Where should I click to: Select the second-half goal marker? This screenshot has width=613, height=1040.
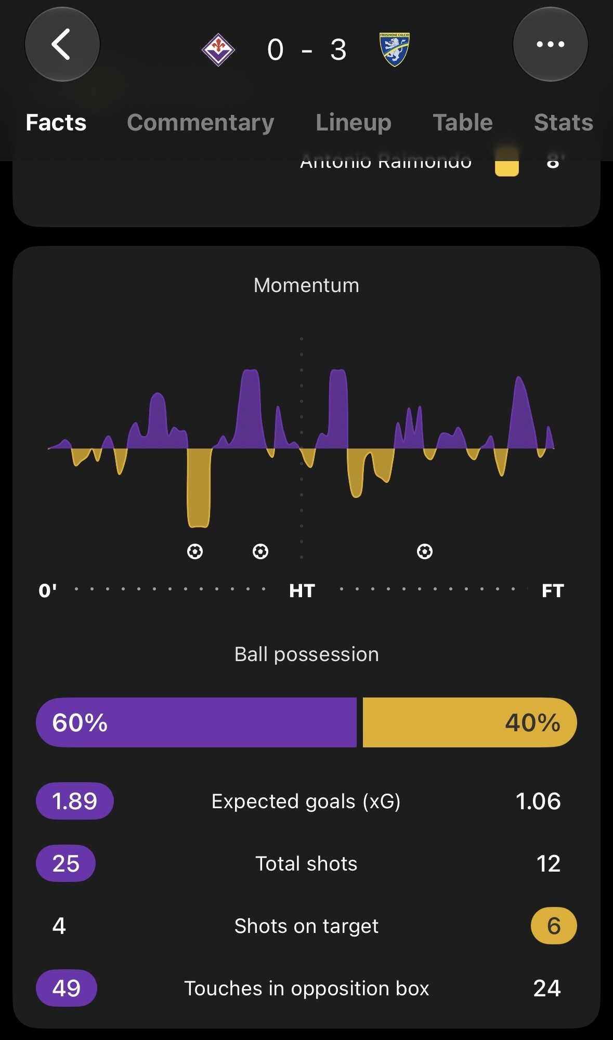click(x=425, y=551)
